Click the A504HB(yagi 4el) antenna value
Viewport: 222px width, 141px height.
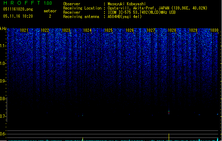(x=125, y=17)
